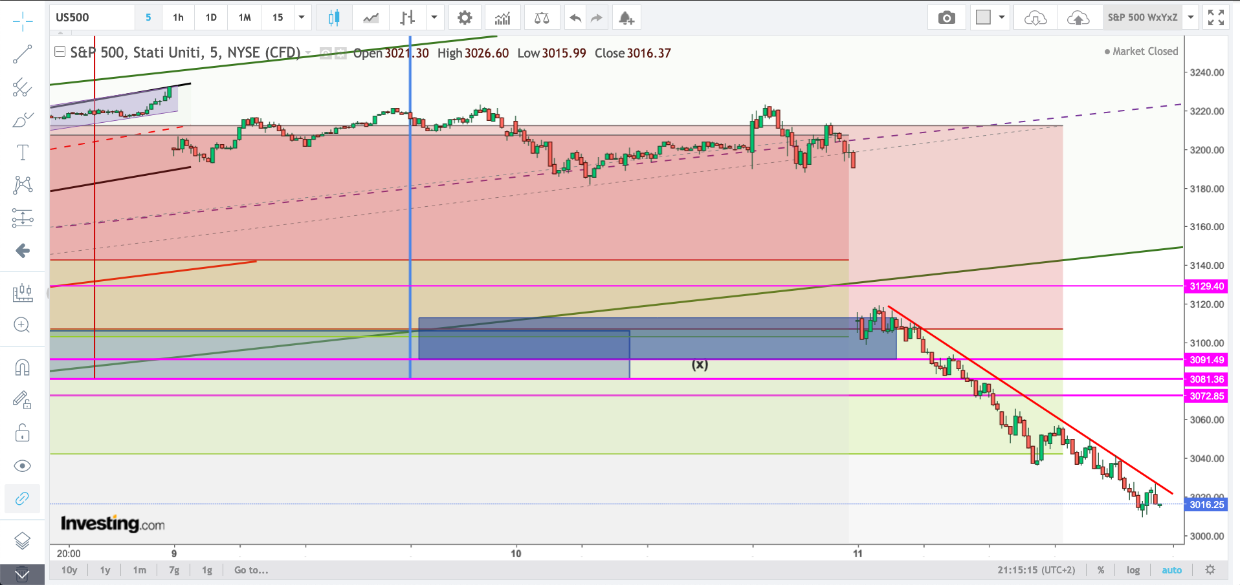The height and width of the screenshot is (585, 1240).
Task: Expand the bottom-left drawer chevron
Action: pyautogui.click(x=22, y=575)
